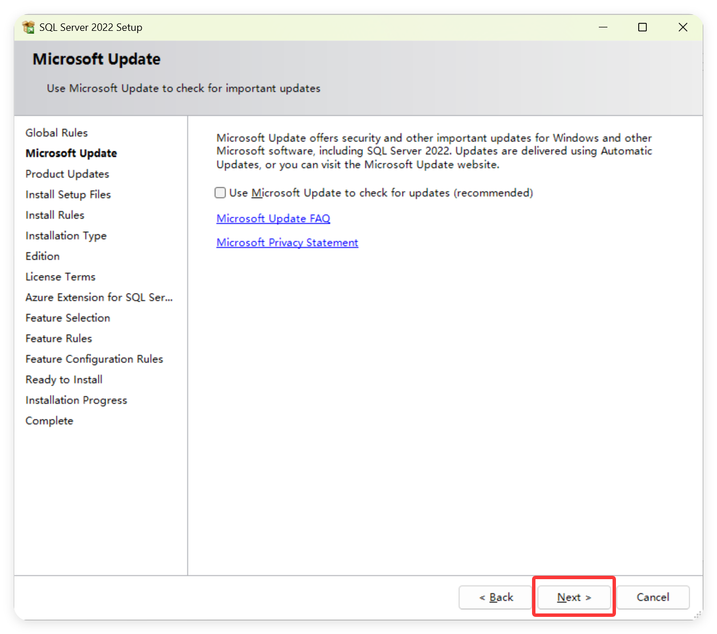Select Microsoft Update step in sidebar

click(71, 153)
